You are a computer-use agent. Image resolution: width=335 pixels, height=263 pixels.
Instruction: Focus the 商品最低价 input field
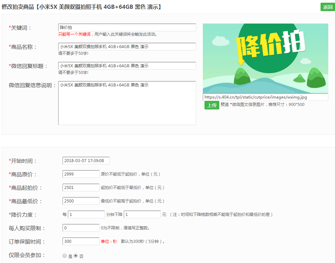click(x=81, y=201)
